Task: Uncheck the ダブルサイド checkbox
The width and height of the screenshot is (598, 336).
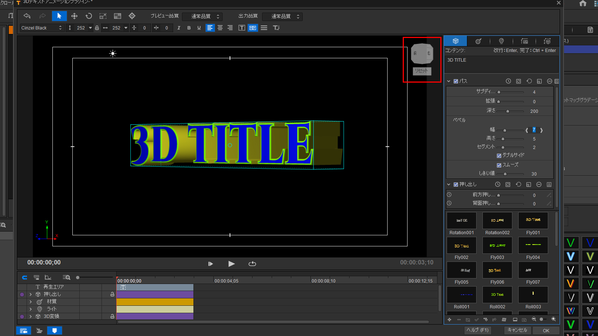Action: [x=499, y=155]
